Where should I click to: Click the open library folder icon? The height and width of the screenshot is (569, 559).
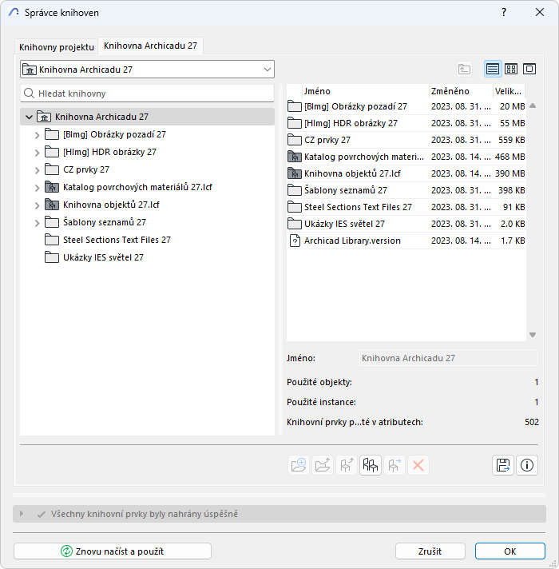point(323,465)
